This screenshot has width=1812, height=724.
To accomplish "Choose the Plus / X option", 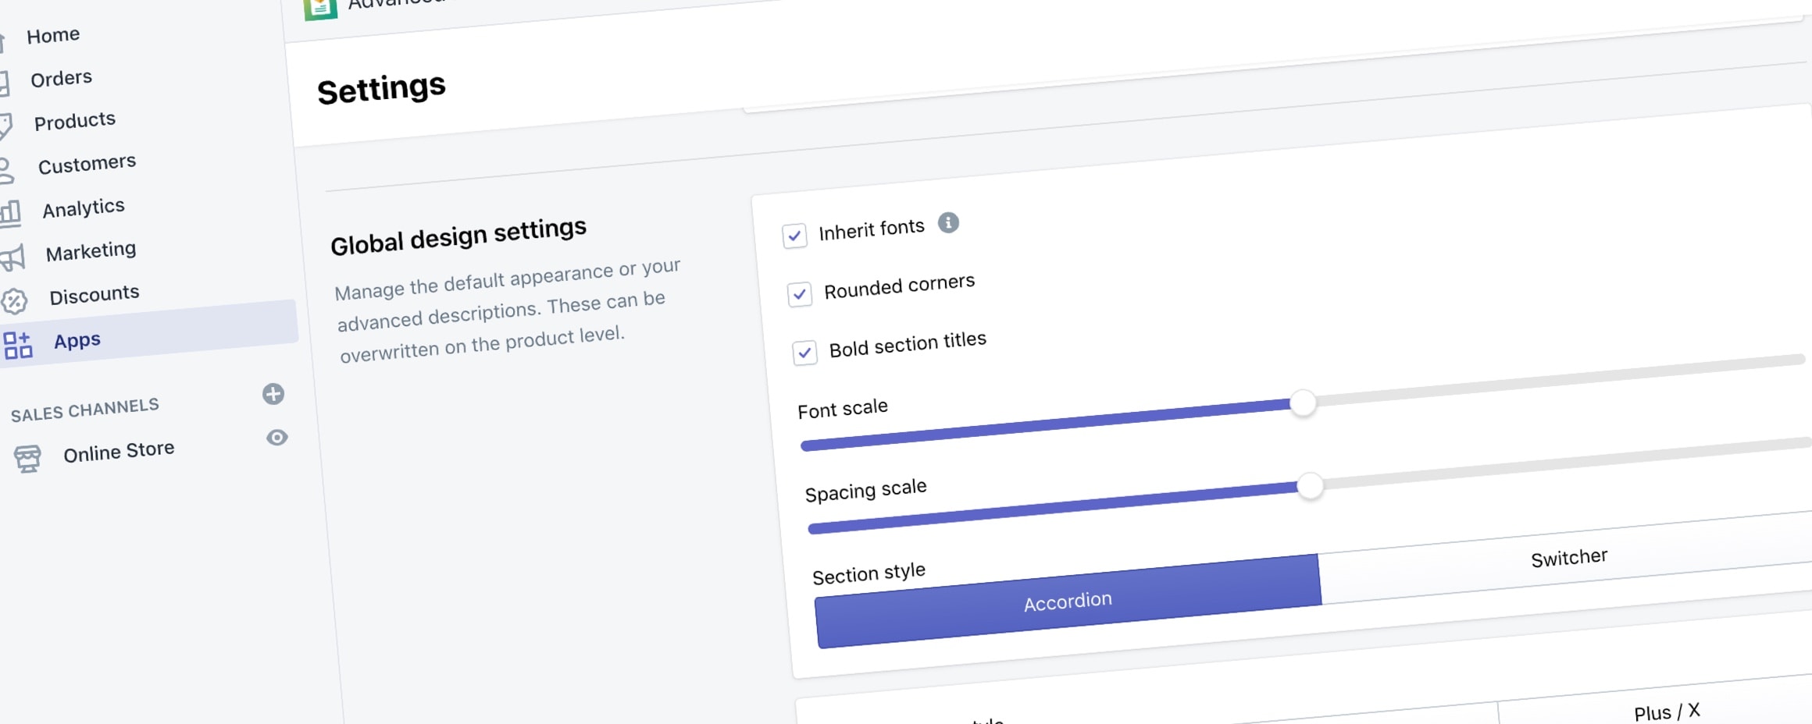I will tap(1666, 712).
